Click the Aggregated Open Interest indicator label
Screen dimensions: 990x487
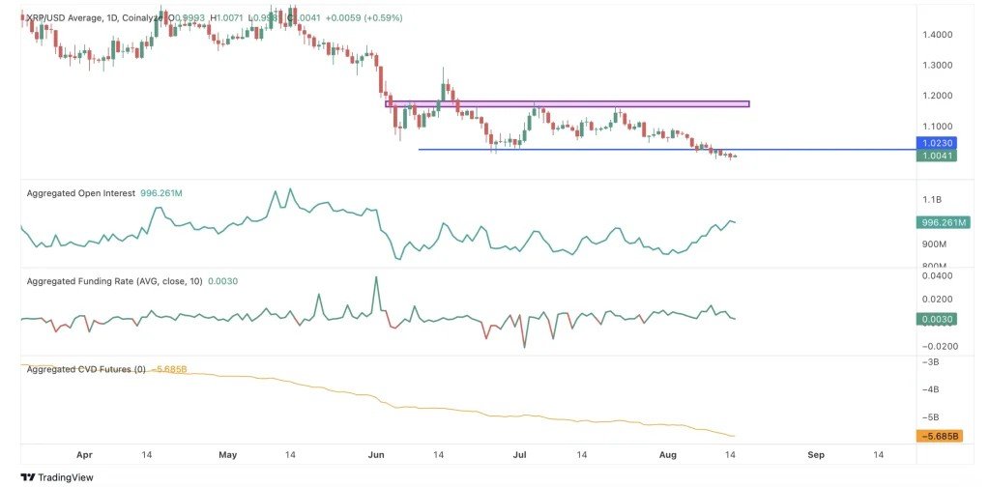[x=81, y=193]
